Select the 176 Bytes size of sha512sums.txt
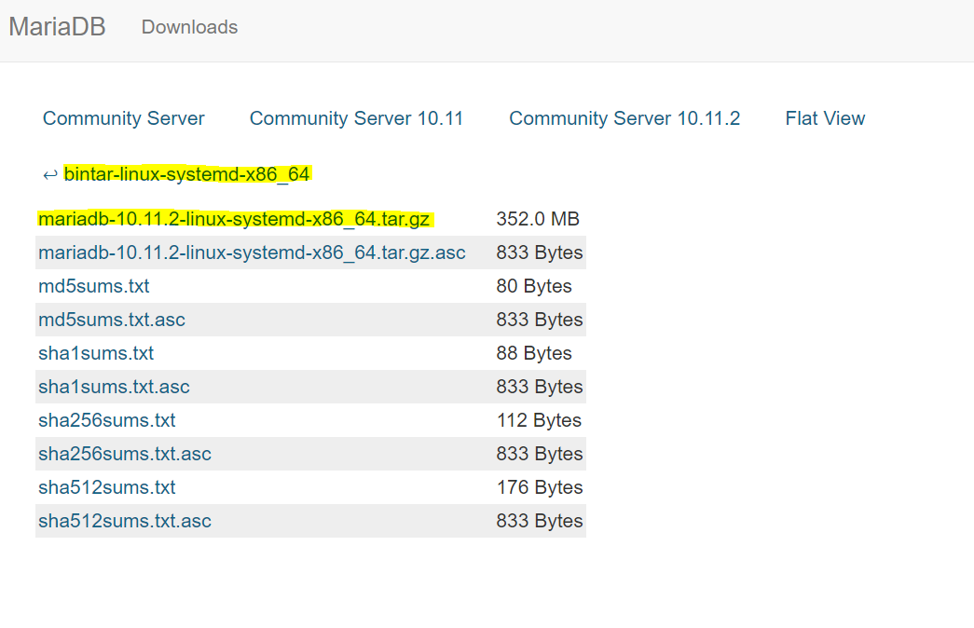This screenshot has width=974, height=628. point(540,487)
